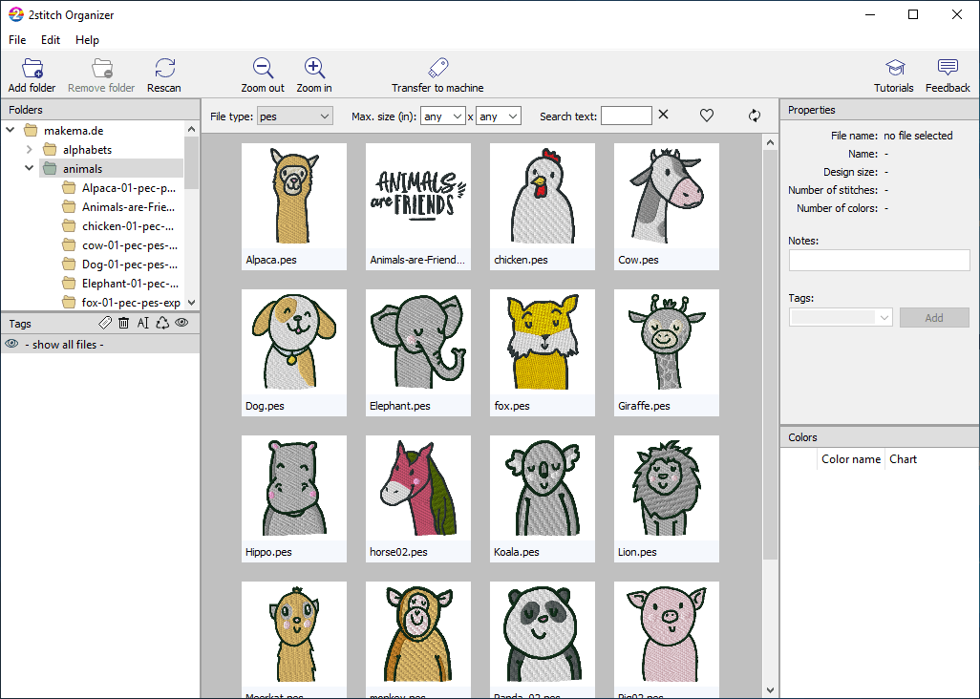980x699 pixels.
Task: Toggle the eye icon in Tags header
Action: [x=181, y=323]
